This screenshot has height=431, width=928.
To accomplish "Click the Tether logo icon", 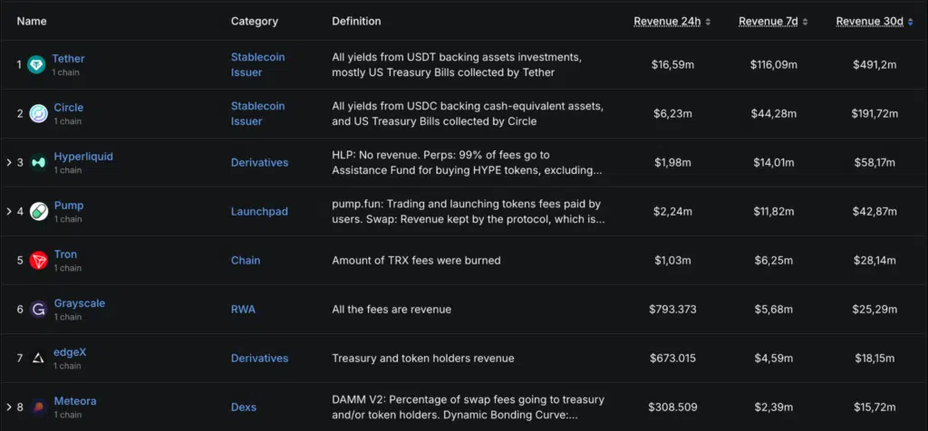I will tap(36, 64).
